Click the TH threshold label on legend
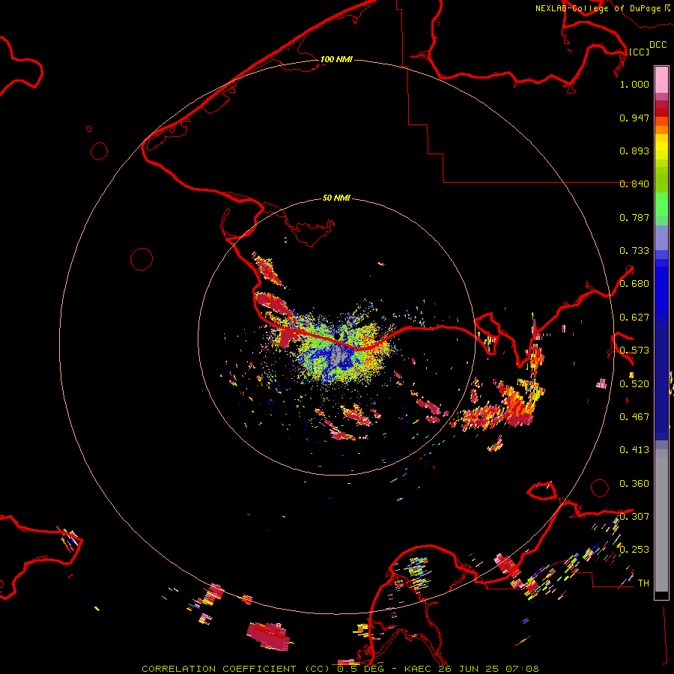The image size is (674, 674). tap(643, 583)
